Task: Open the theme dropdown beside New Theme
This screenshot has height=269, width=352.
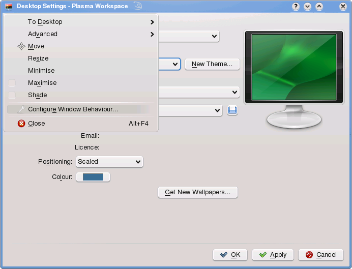Action: point(169,64)
